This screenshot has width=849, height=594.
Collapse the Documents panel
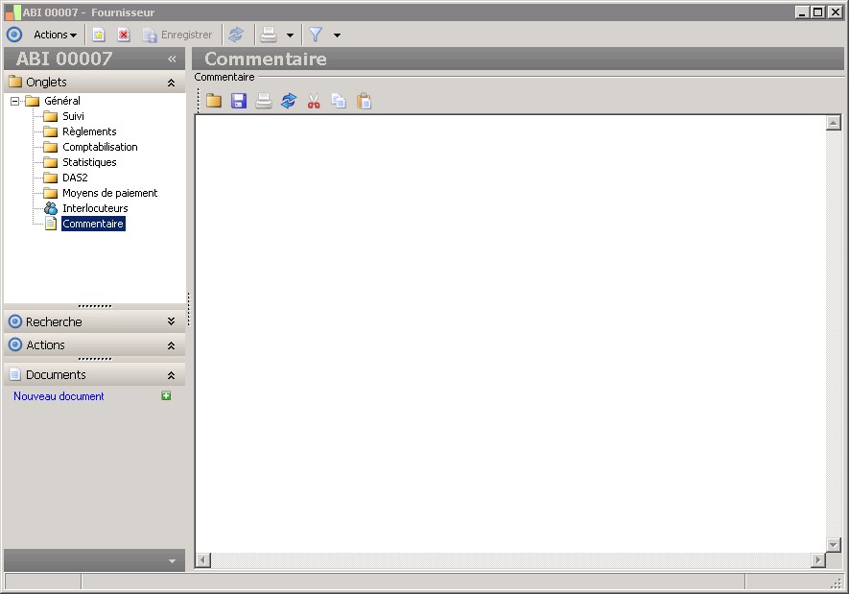tap(171, 375)
